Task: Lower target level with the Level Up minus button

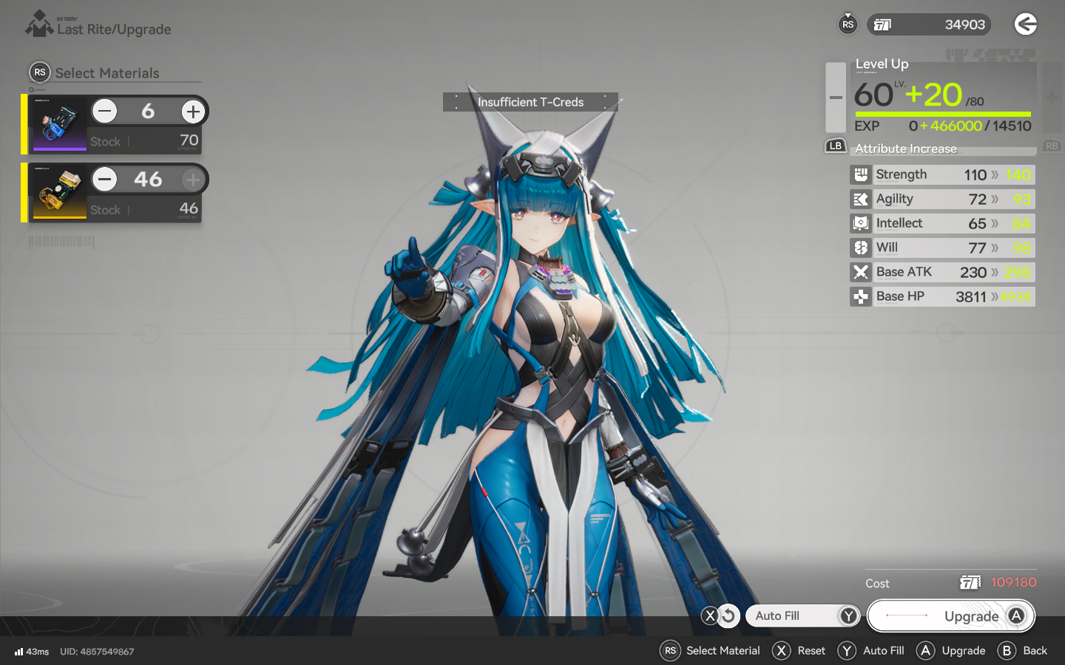Action: [836, 98]
